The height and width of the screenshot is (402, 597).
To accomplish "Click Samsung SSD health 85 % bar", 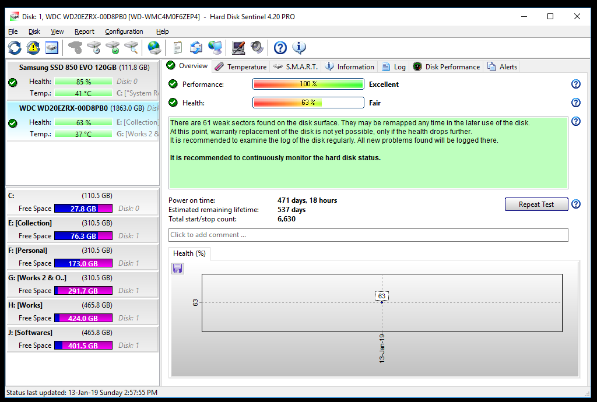I will tap(83, 82).
